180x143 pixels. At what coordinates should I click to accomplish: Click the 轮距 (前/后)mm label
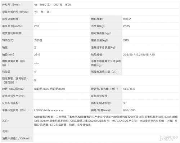[x=13, y=89]
